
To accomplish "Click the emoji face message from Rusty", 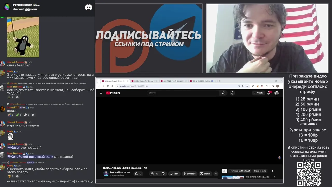I will [x=10, y=136].
